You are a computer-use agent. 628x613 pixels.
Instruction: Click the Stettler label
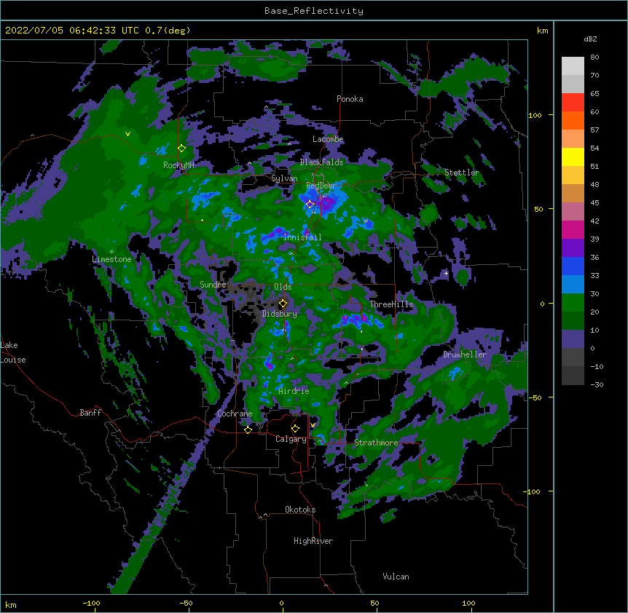(x=462, y=173)
